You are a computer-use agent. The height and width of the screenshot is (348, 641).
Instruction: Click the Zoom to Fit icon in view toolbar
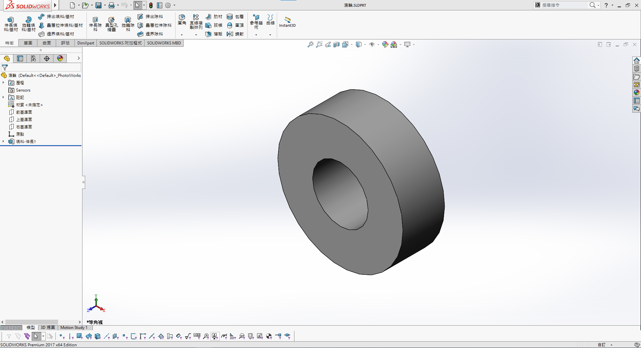click(310, 44)
